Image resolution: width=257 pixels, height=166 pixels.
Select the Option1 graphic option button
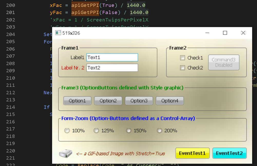pos(77,101)
